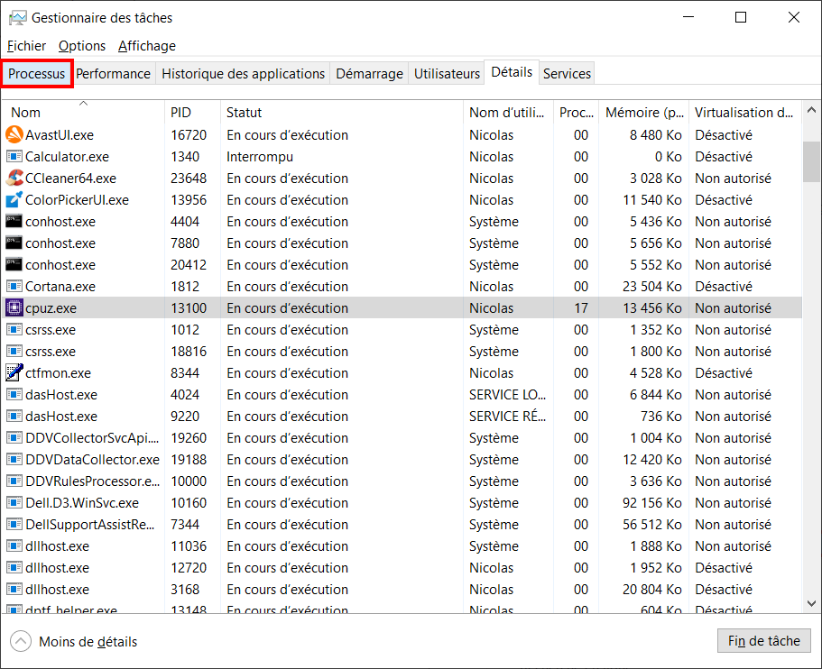Image resolution: width=822 pixels, height=669 pixels.
Task: Click the conhost.exe icon with PID 20412
Action: pos(14,264)
